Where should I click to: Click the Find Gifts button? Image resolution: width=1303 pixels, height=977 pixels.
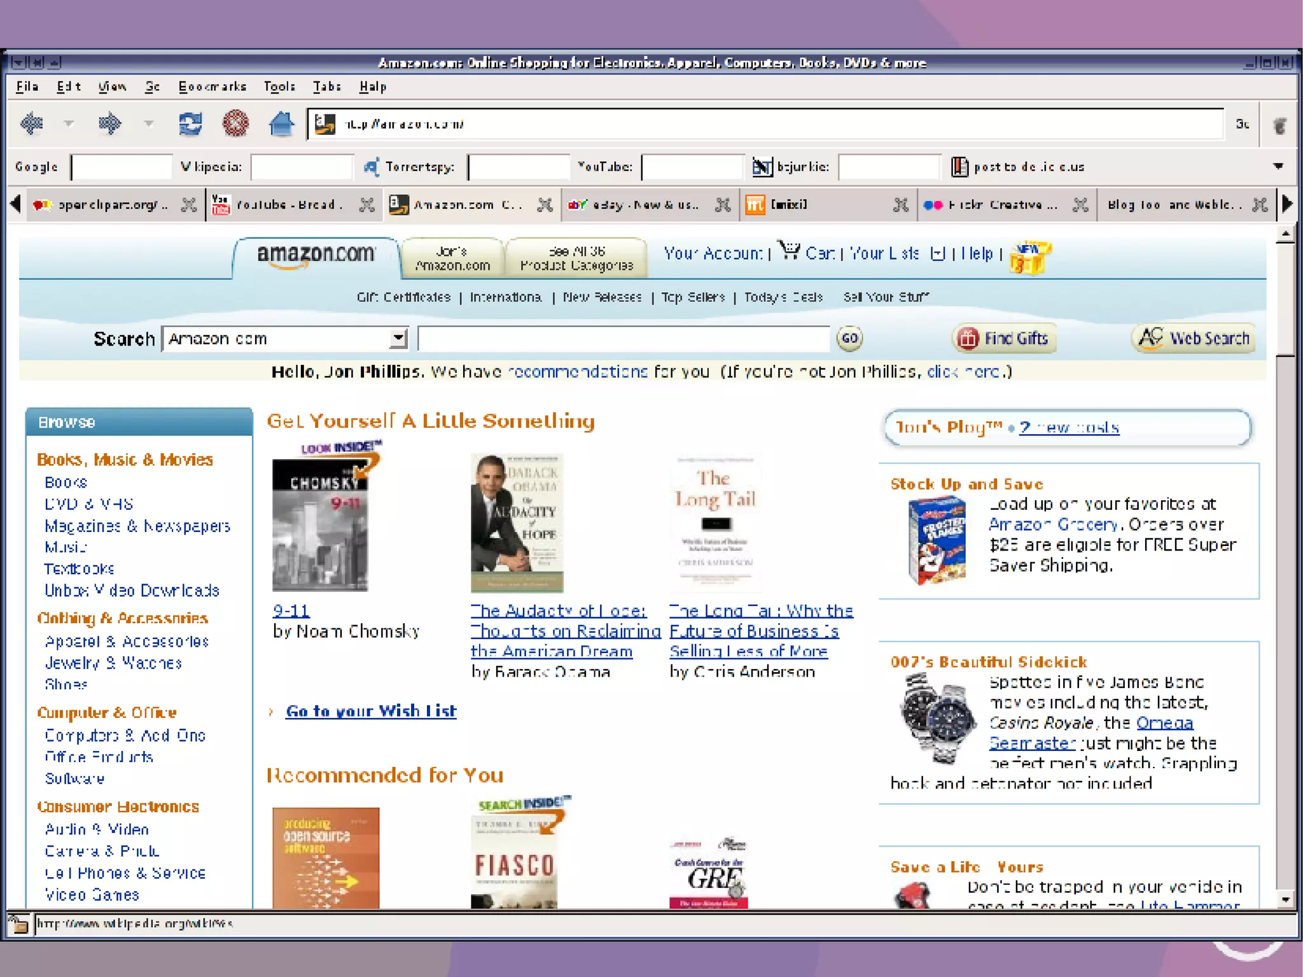point(1004,339)
